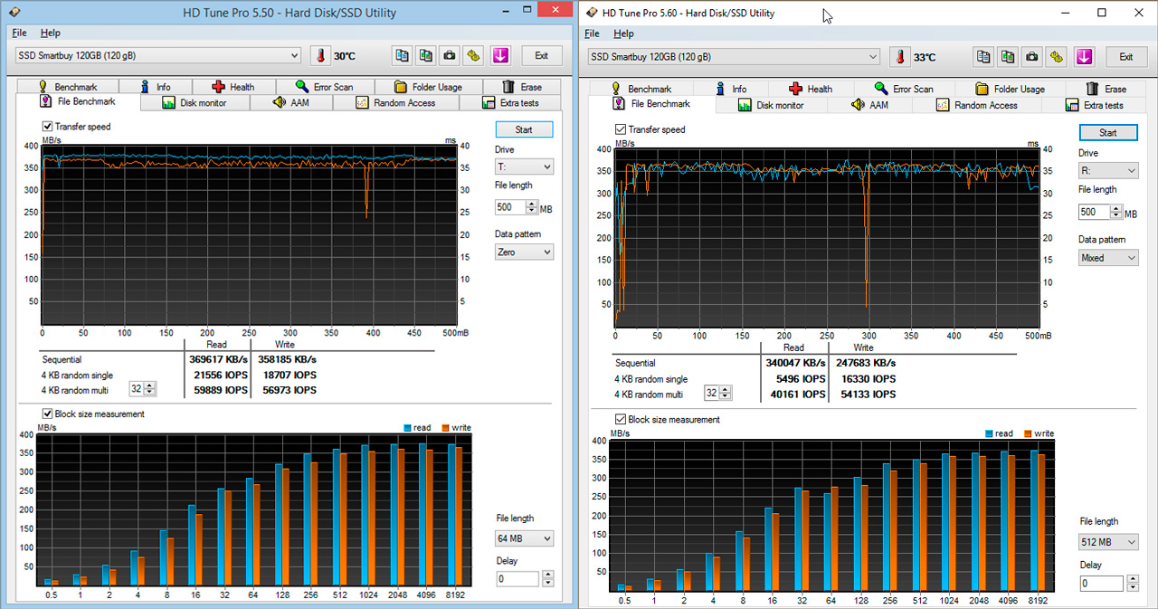This screenshot has height=609, width=1158.
Task: Expand the Drive dropdown showing R:
Action: point(1107,171)
